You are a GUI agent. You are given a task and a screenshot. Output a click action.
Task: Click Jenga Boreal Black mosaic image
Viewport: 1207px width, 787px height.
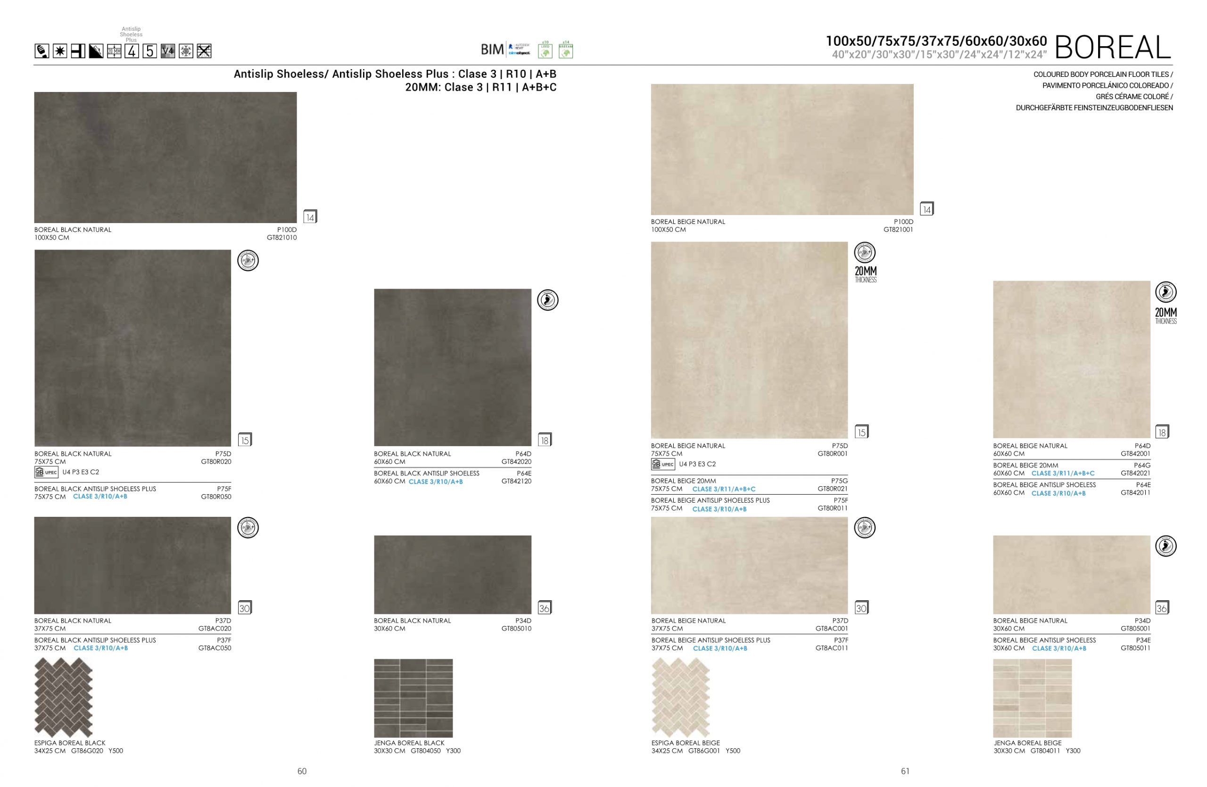click(413, 698)
